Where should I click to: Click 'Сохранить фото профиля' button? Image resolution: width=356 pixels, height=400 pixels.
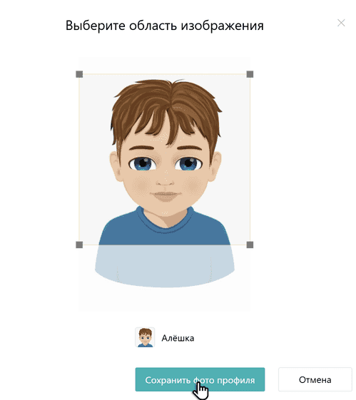pyautogui.click(x=200, y=379)
